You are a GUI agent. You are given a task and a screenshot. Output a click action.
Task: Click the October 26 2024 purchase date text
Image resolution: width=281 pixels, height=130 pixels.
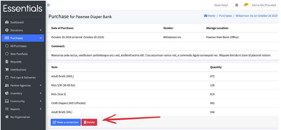click(x=78, y=37)
